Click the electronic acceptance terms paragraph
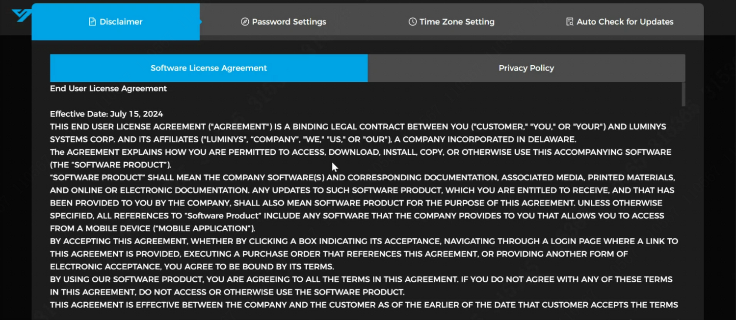 pos(363,254)
